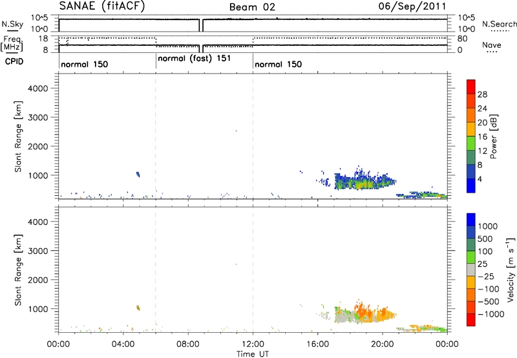Viewport: 517px width, 358px height.
Task: Click the data gap in N.Sky trace
Action: tap(201, 25)
